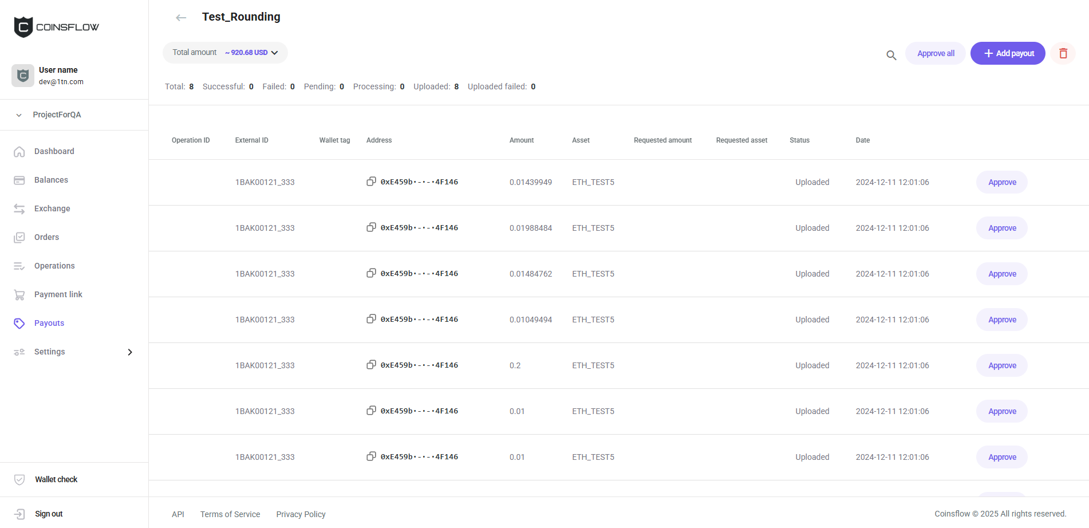Copy address in the 0.2 amount row
The width and height of the screenshot is (1089, 528).
[x=371, y=365]
